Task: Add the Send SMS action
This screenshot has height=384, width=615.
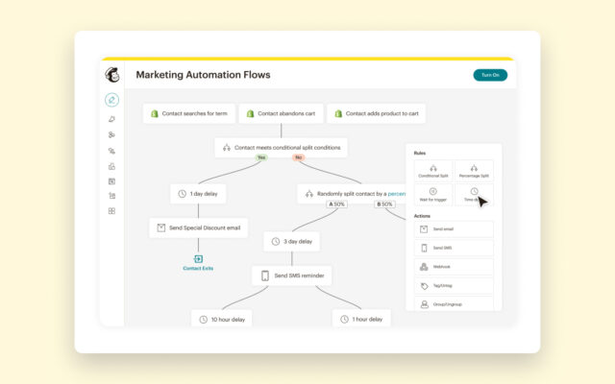Action: pos(454,248)
